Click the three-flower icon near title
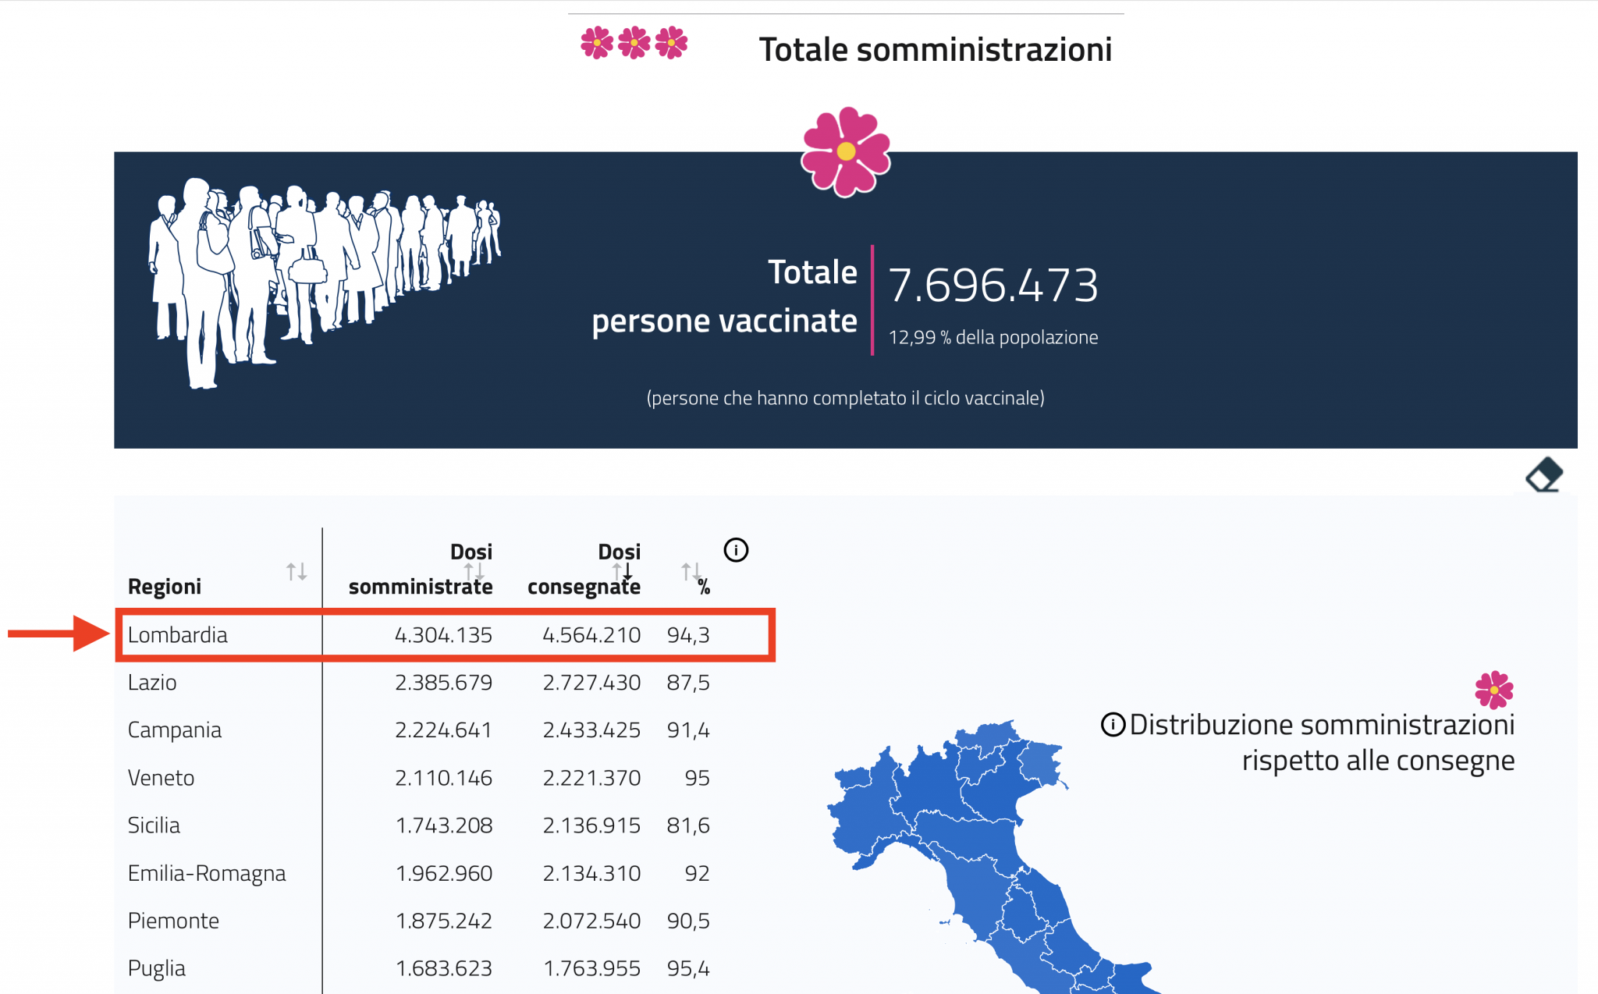 pos(634,43)
